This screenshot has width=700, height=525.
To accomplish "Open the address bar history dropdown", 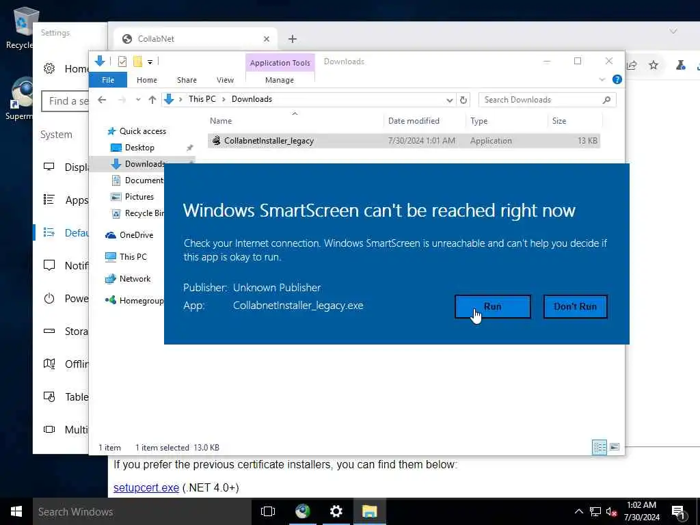I will [x=450, y=100].
